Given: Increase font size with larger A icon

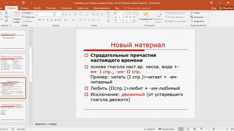Looking at the screenshot, I should 66,14.
